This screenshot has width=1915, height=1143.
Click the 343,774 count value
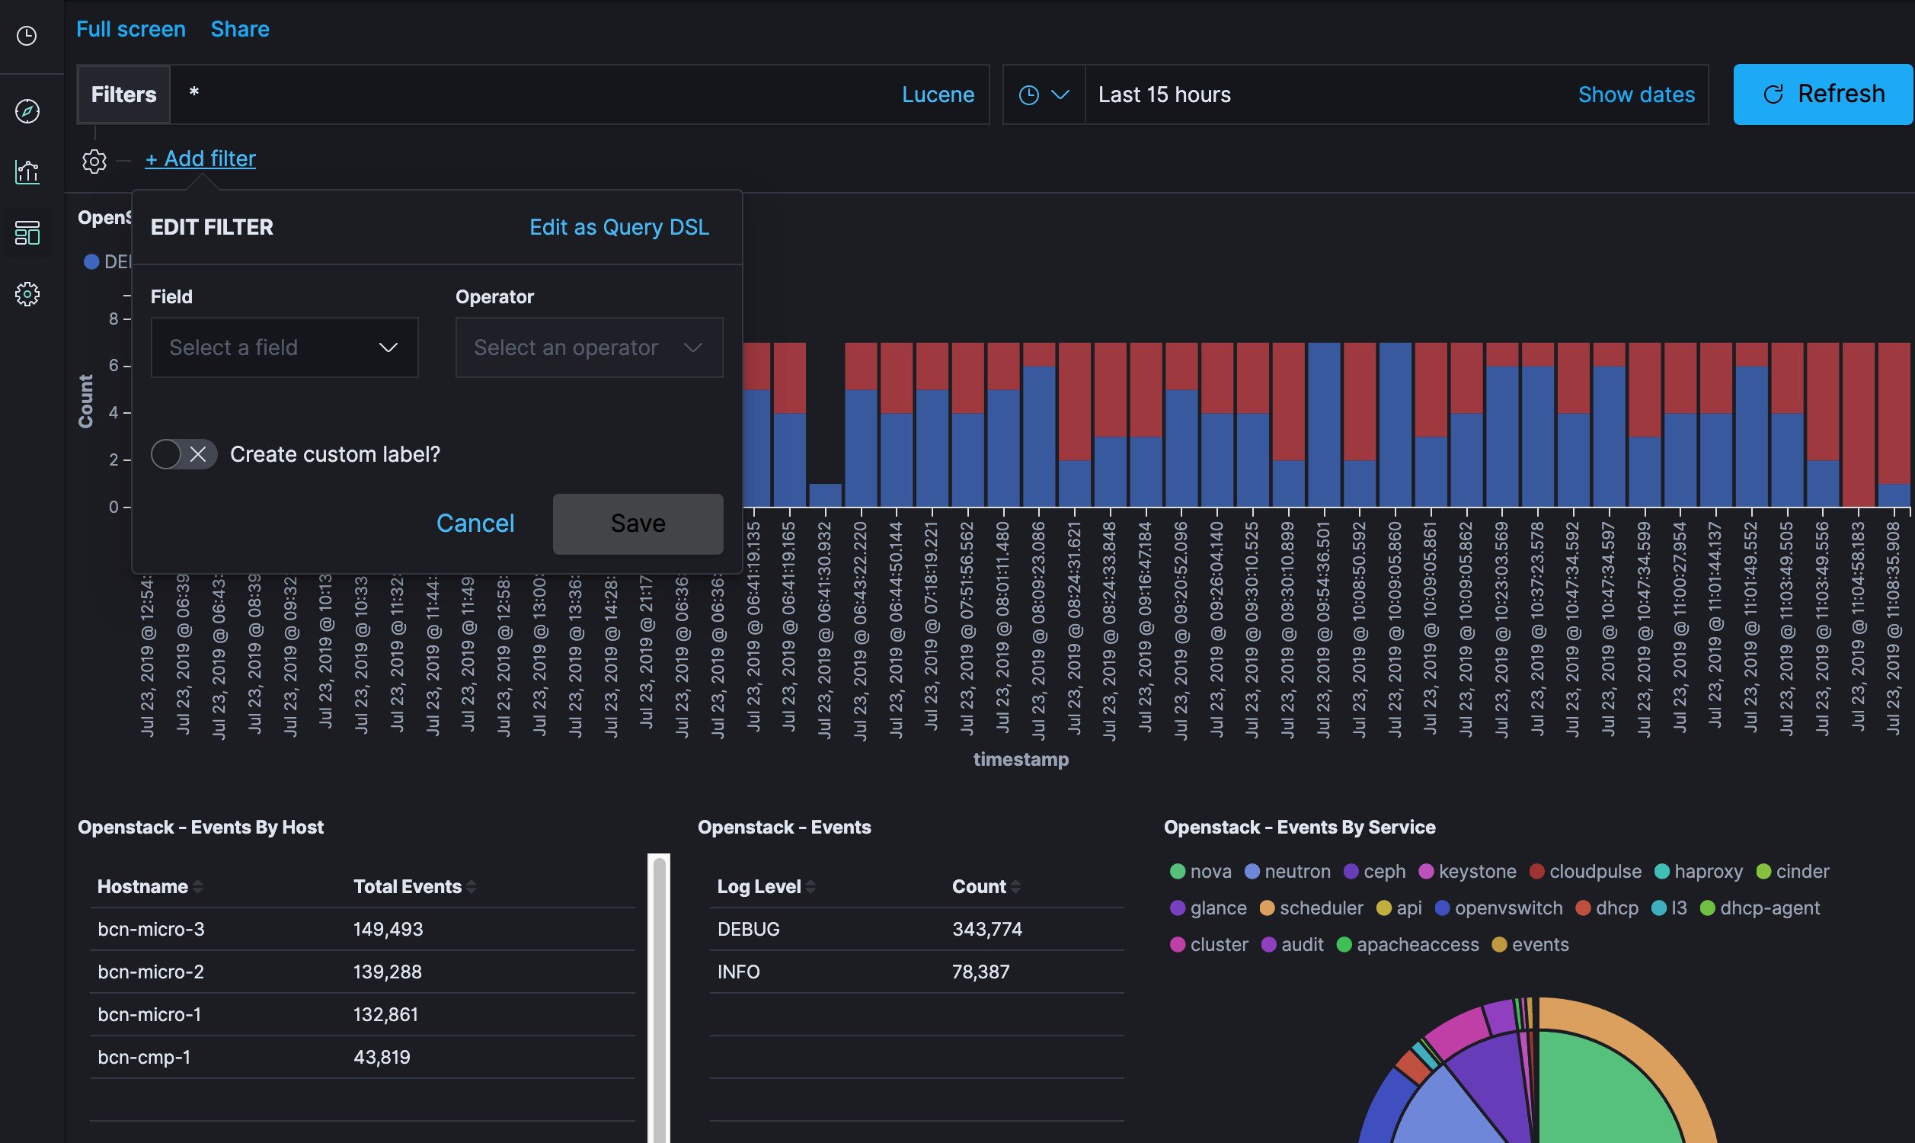986,929
